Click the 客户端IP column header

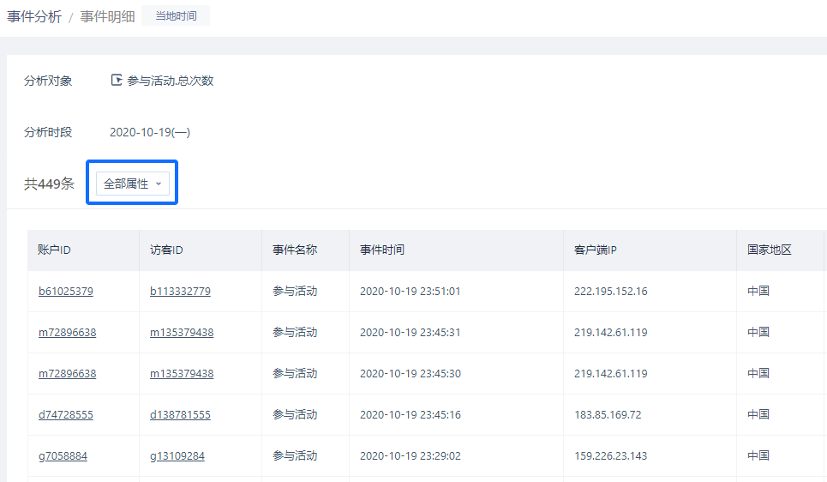[x=596, y=250]
